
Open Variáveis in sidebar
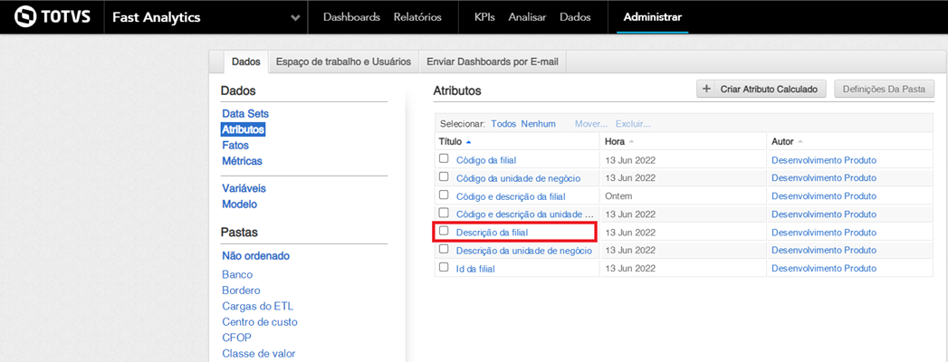244,188
